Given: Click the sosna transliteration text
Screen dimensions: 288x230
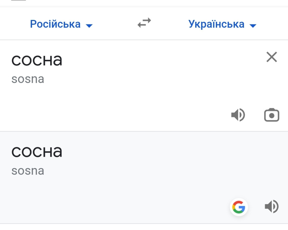Looking at the screenshot, I should click(28, 79).
